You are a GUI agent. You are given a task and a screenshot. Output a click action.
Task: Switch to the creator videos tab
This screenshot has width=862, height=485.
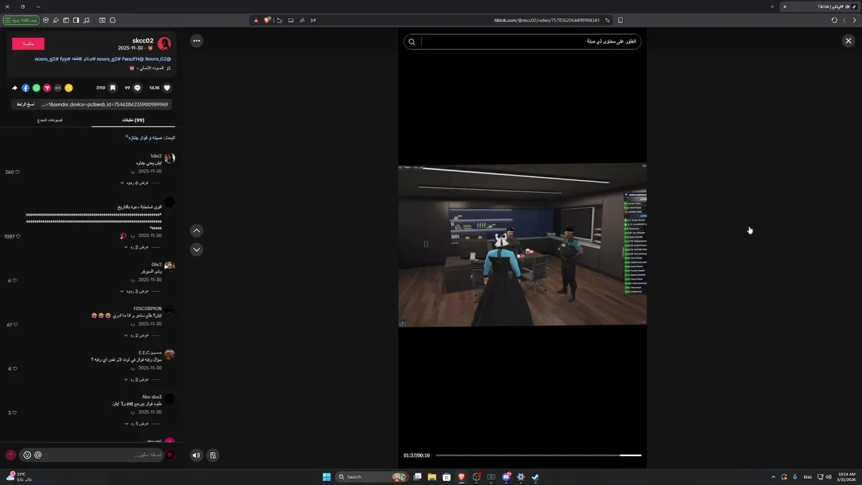(x=50, y=120)
